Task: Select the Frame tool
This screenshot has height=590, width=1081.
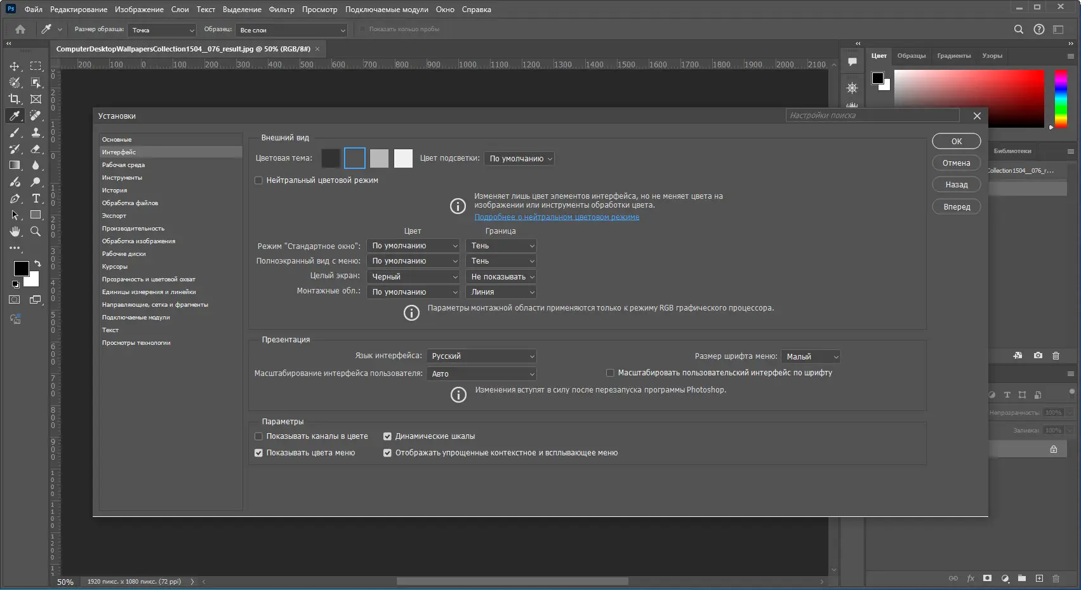Action: tap(36, 99)
